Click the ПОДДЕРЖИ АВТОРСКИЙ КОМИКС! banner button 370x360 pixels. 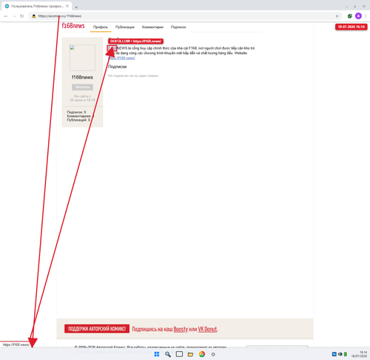97,329
